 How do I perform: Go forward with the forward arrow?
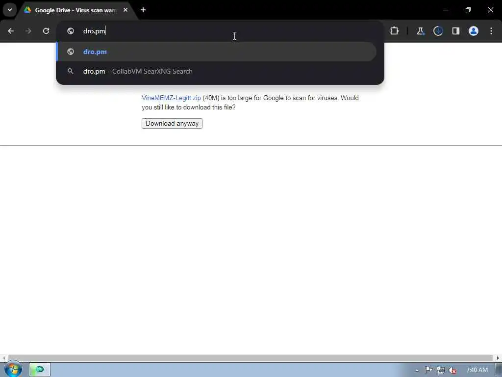(28, 31)
